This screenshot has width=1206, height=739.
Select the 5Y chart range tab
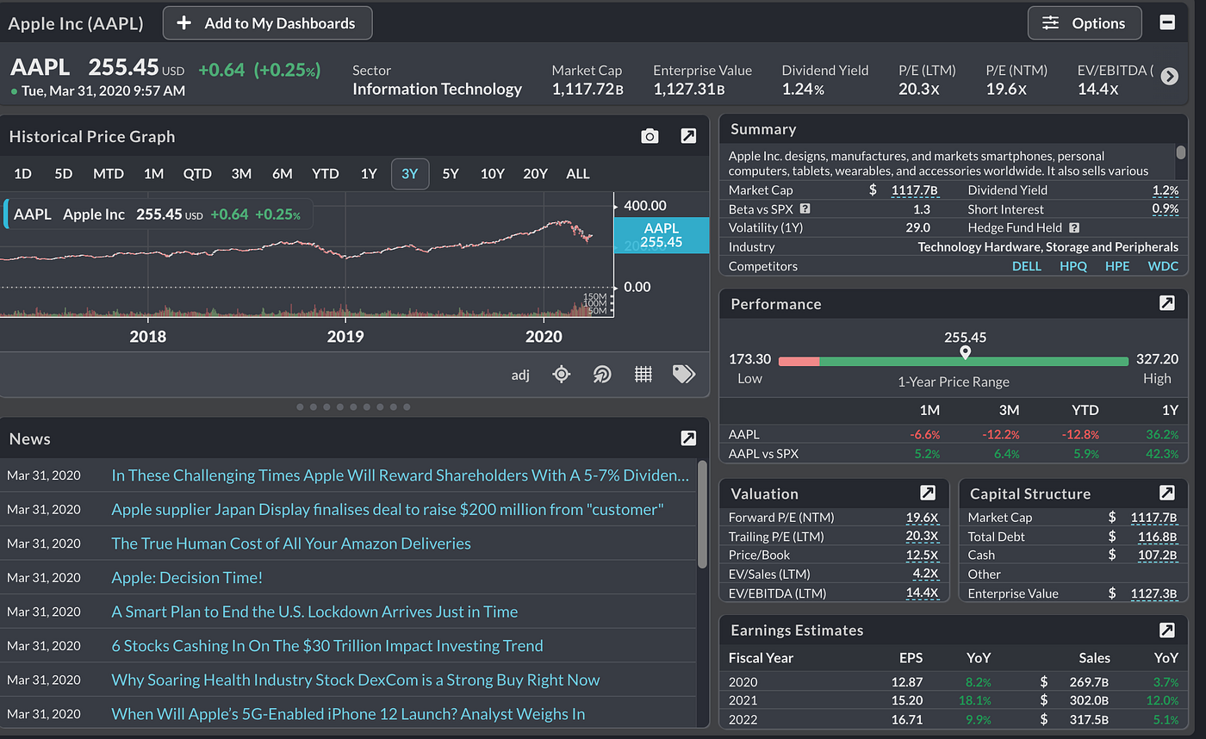(451, 174)
